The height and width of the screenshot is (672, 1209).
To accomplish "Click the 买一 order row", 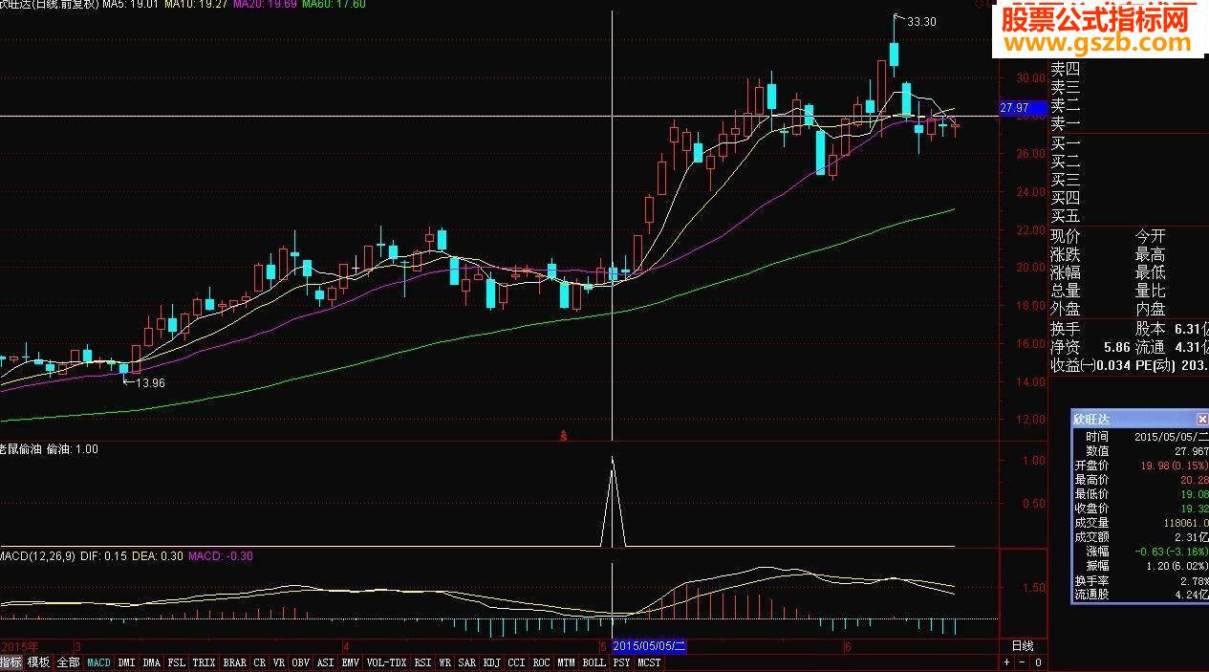I will [x=1065, y=143].
